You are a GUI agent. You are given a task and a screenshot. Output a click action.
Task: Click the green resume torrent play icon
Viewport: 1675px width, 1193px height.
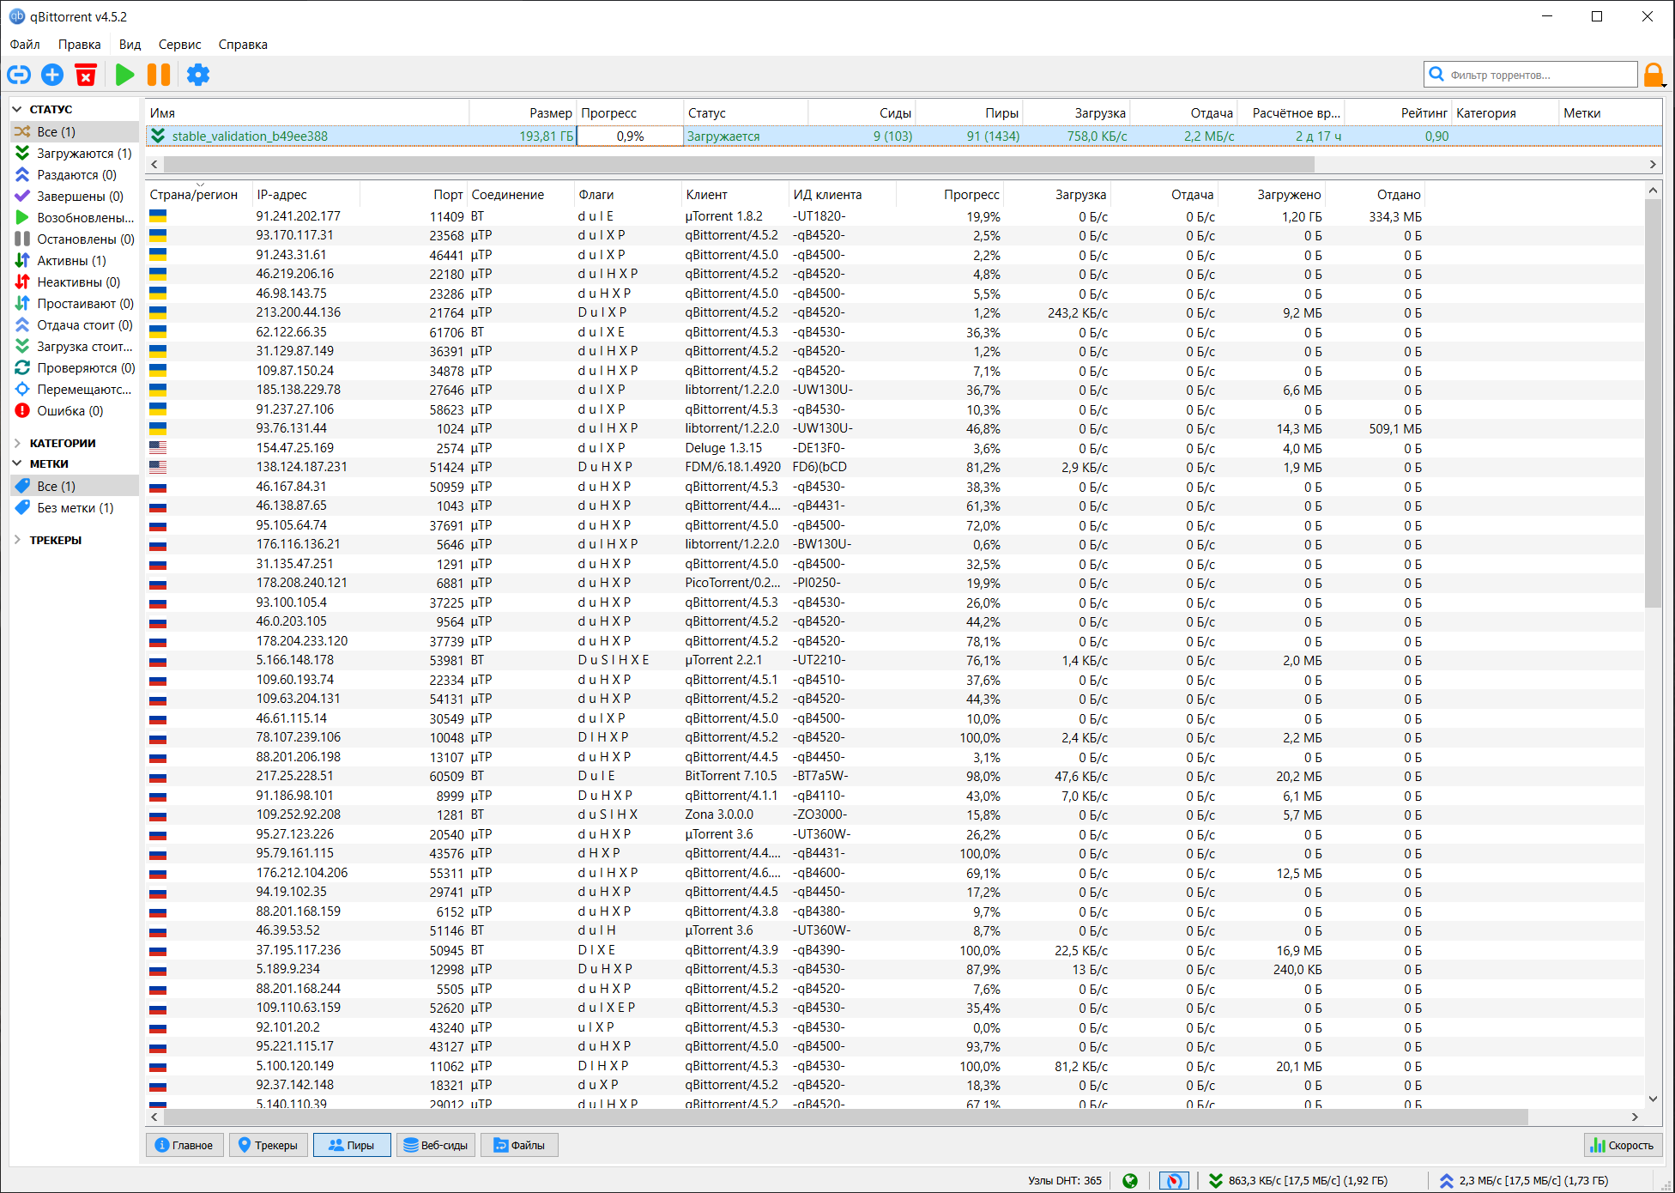coord(125,75)
